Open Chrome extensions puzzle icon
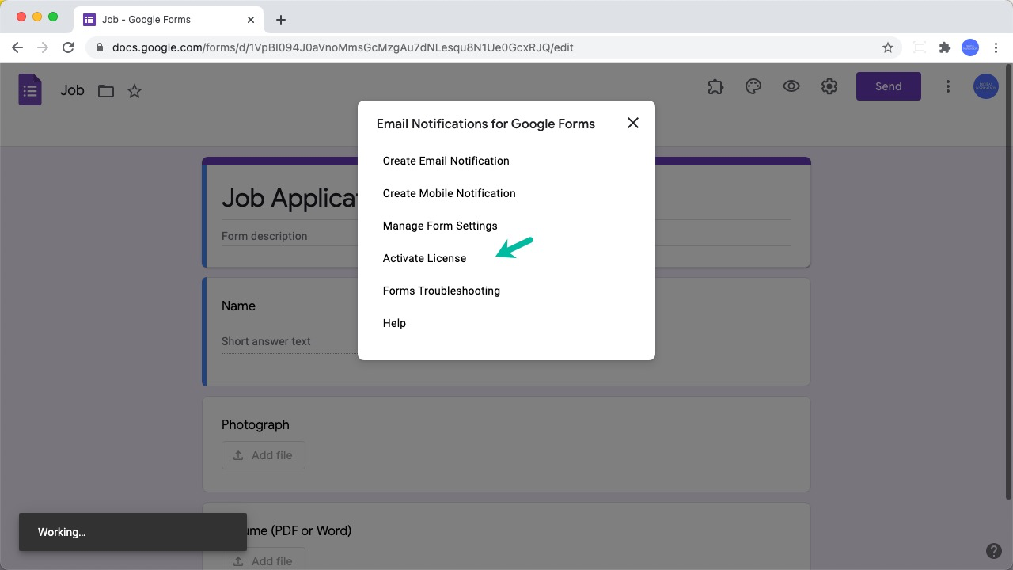 944,47
